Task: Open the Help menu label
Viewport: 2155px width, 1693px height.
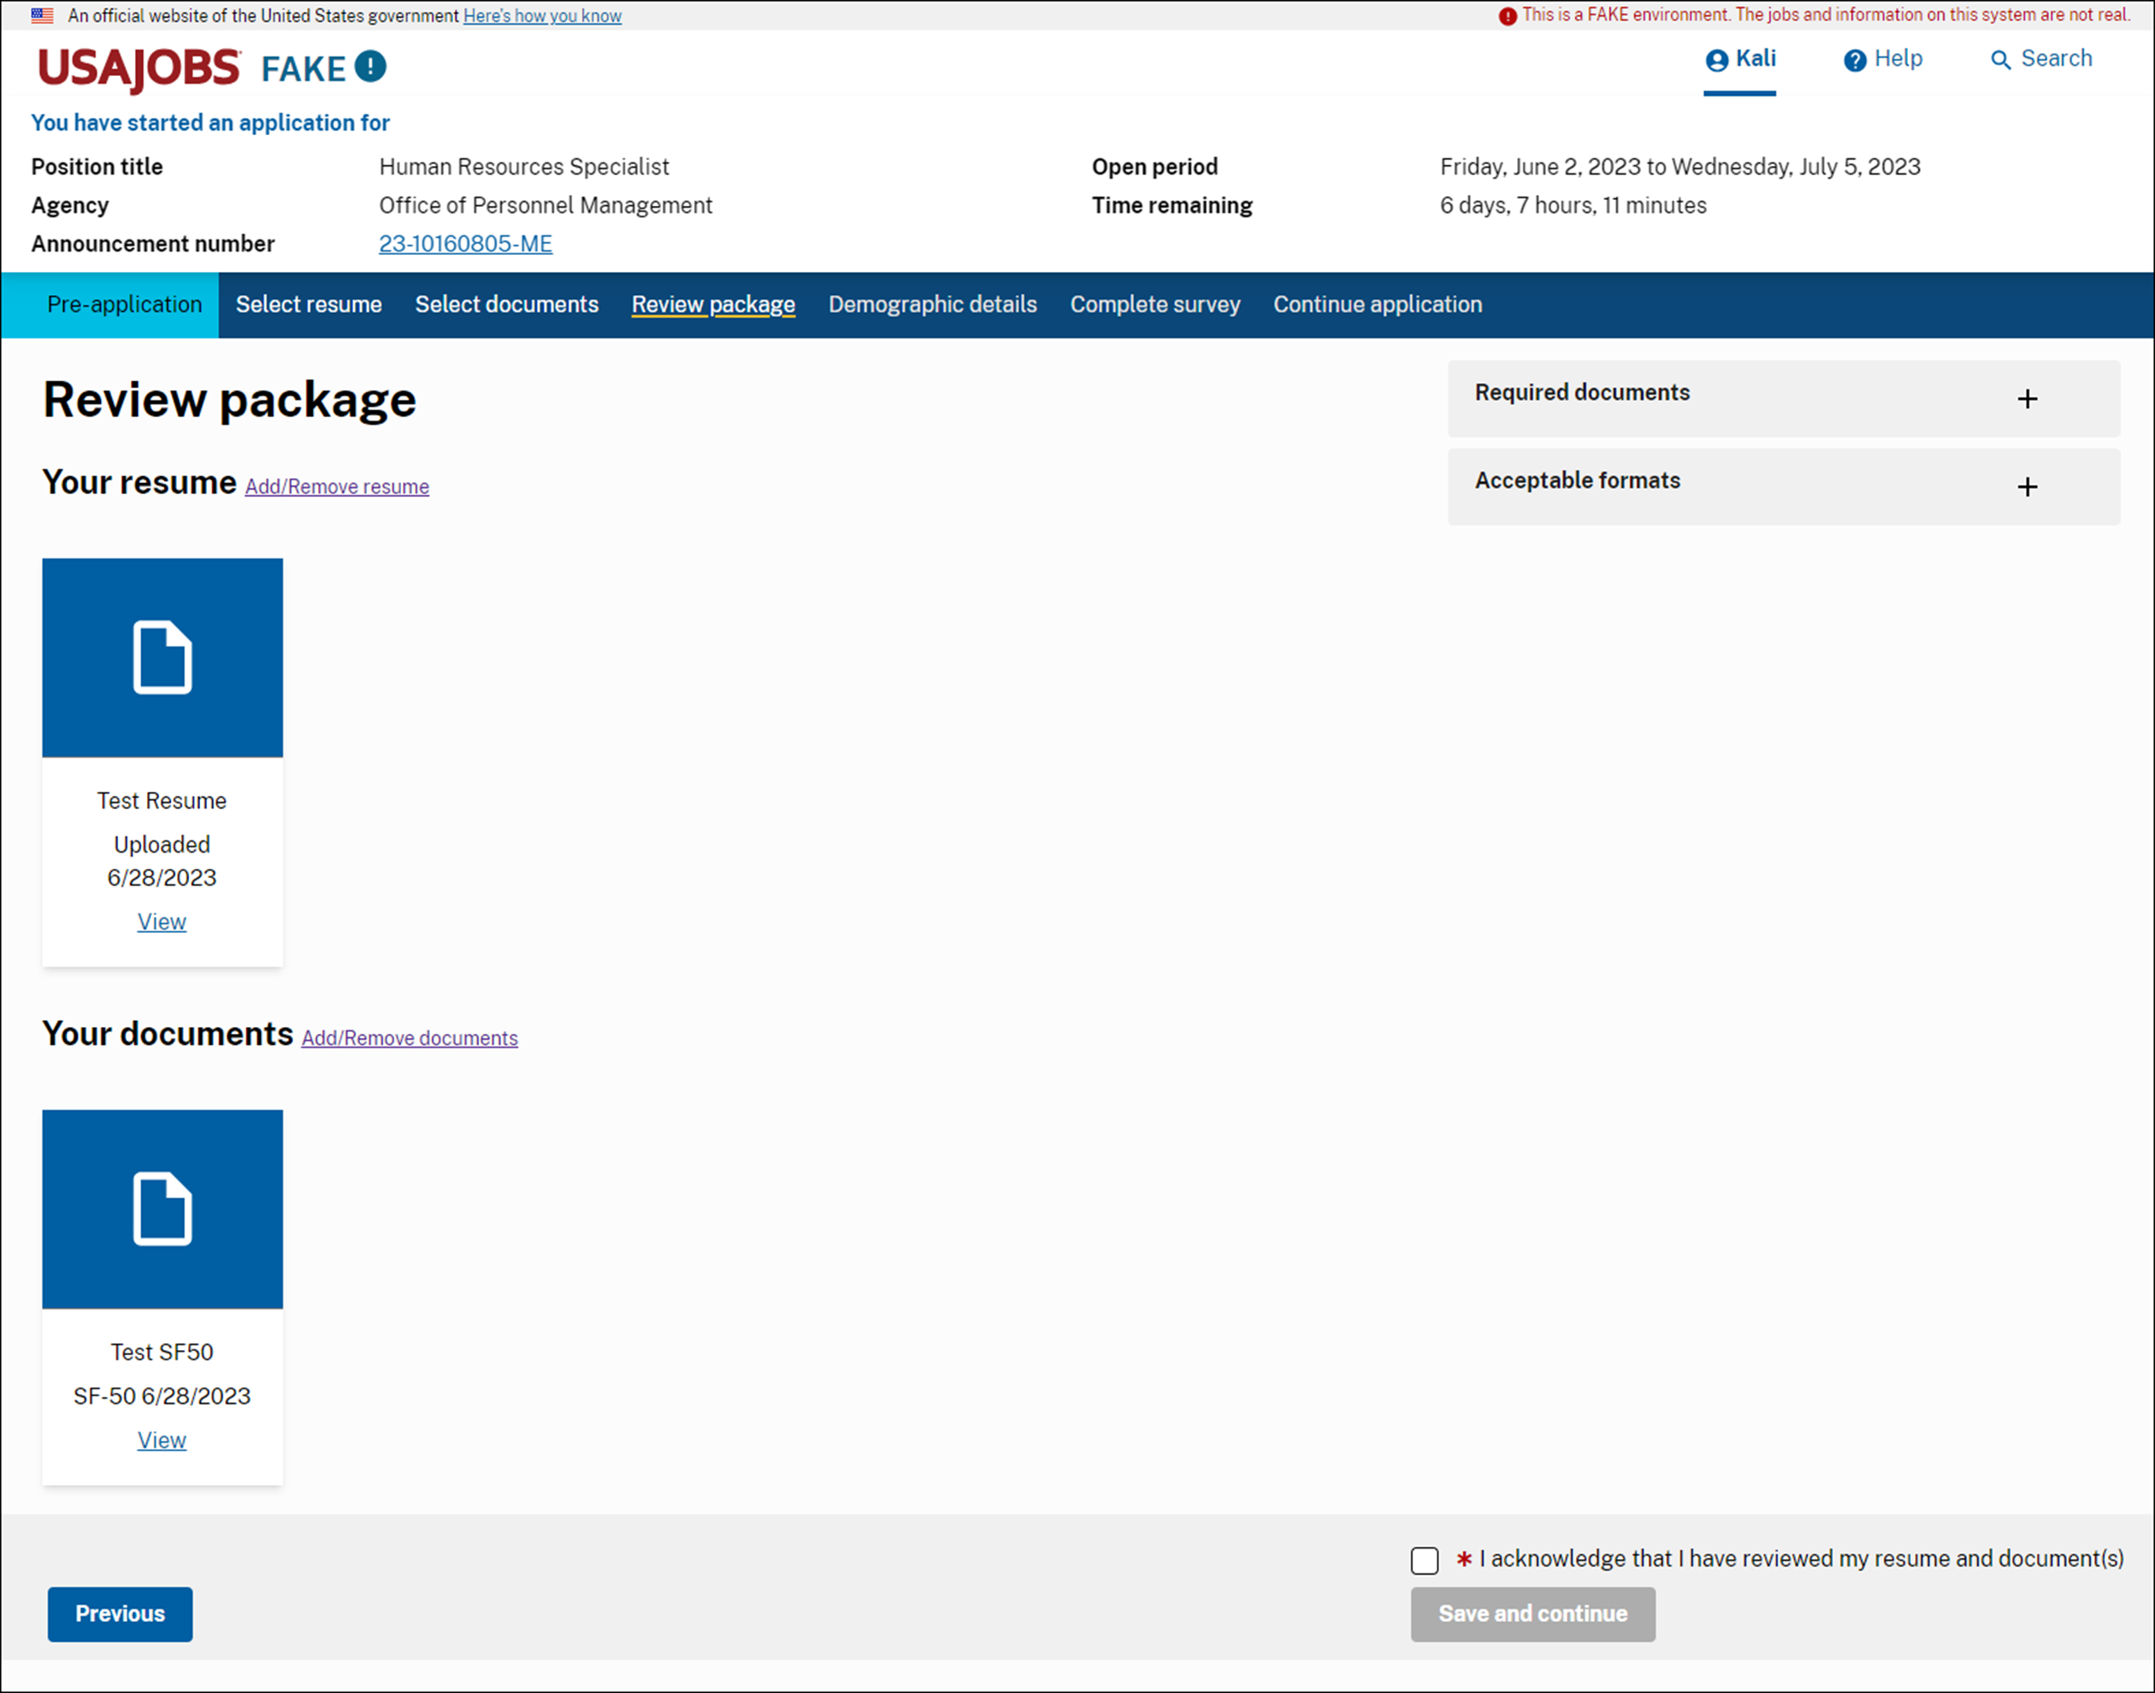Action: point(1898,58)
